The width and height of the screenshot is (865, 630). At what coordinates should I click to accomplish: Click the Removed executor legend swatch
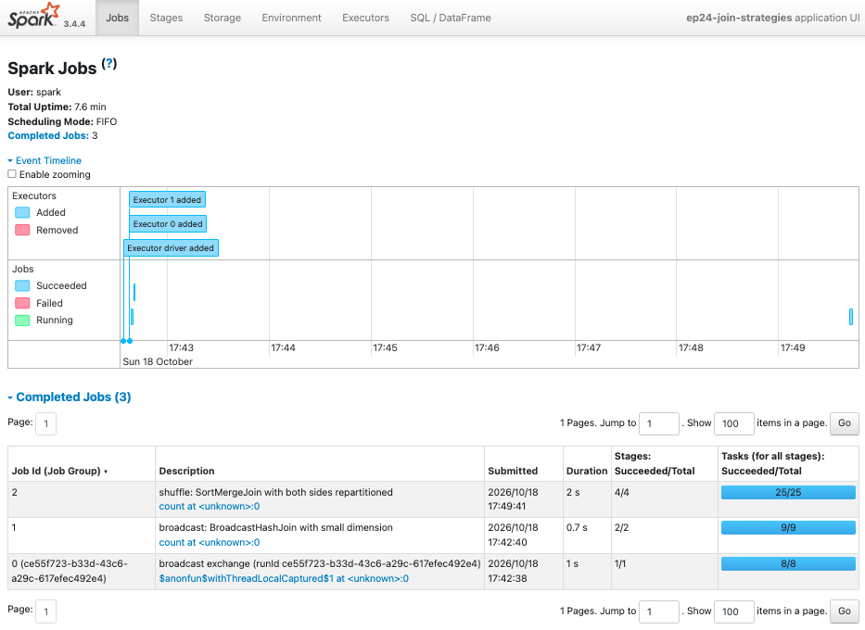pyautogui.click(x=22, y=230)
